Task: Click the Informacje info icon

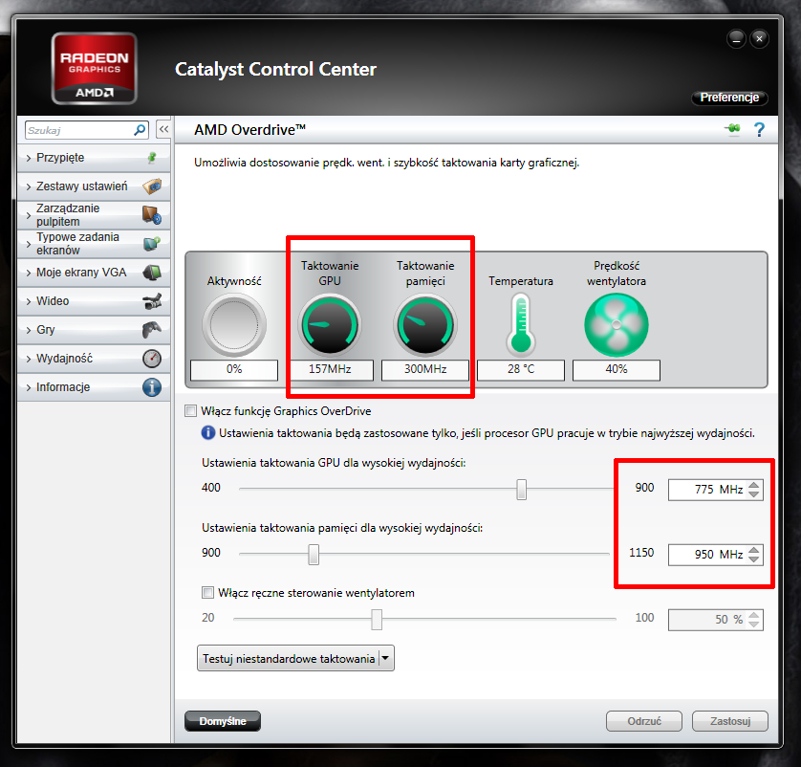Action: click(x=152, y=387)
